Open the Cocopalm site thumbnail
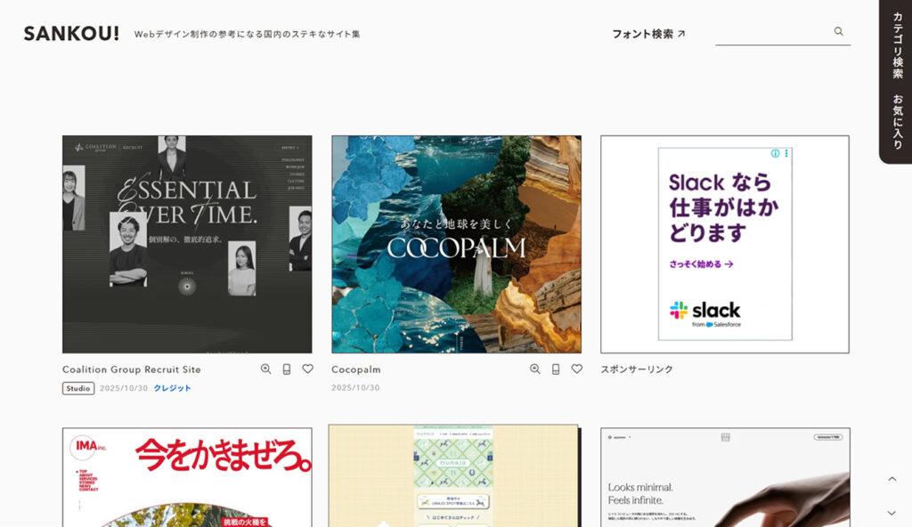Image resolution: width=912 pixels, height=527 pixels. (x=456, y=244)
